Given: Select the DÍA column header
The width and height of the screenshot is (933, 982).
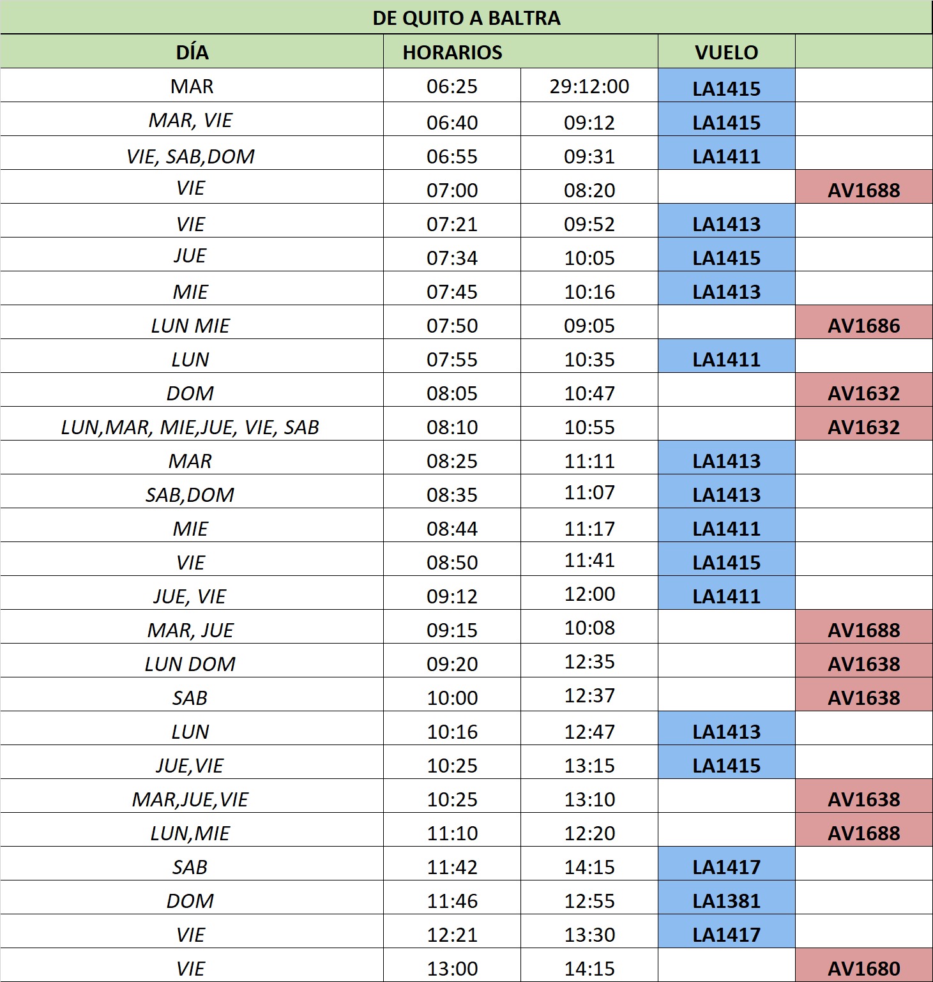Looking at the screenshot, I should (x=192, y=52).
